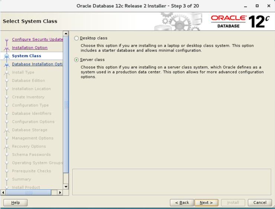
Task: Go to the Installation Option step link
Action: [30, 48]
